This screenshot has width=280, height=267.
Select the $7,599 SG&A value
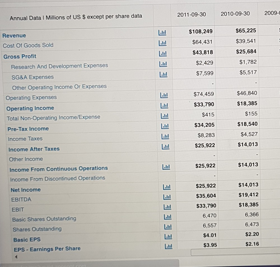click(x=205, y=73)
